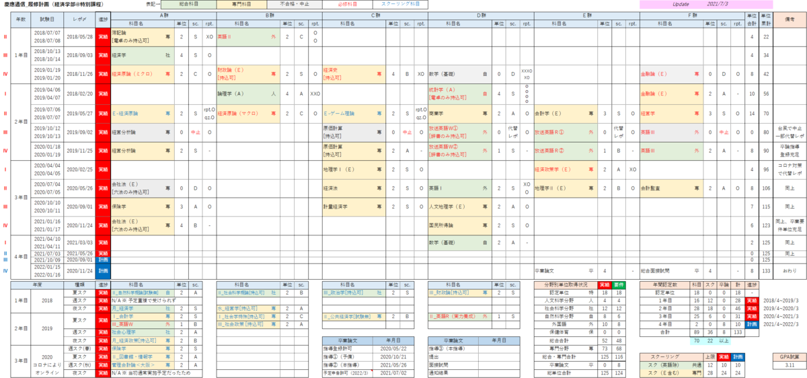Image resolution: width=807 pixels, height=378 pixels.
Task: Select the report deadline 2021/03/03 cell
Action: click(x=79, y=242)
